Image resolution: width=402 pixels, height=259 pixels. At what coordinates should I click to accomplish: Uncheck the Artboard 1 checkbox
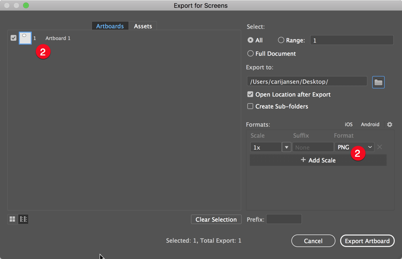click(x=13, y=38)
